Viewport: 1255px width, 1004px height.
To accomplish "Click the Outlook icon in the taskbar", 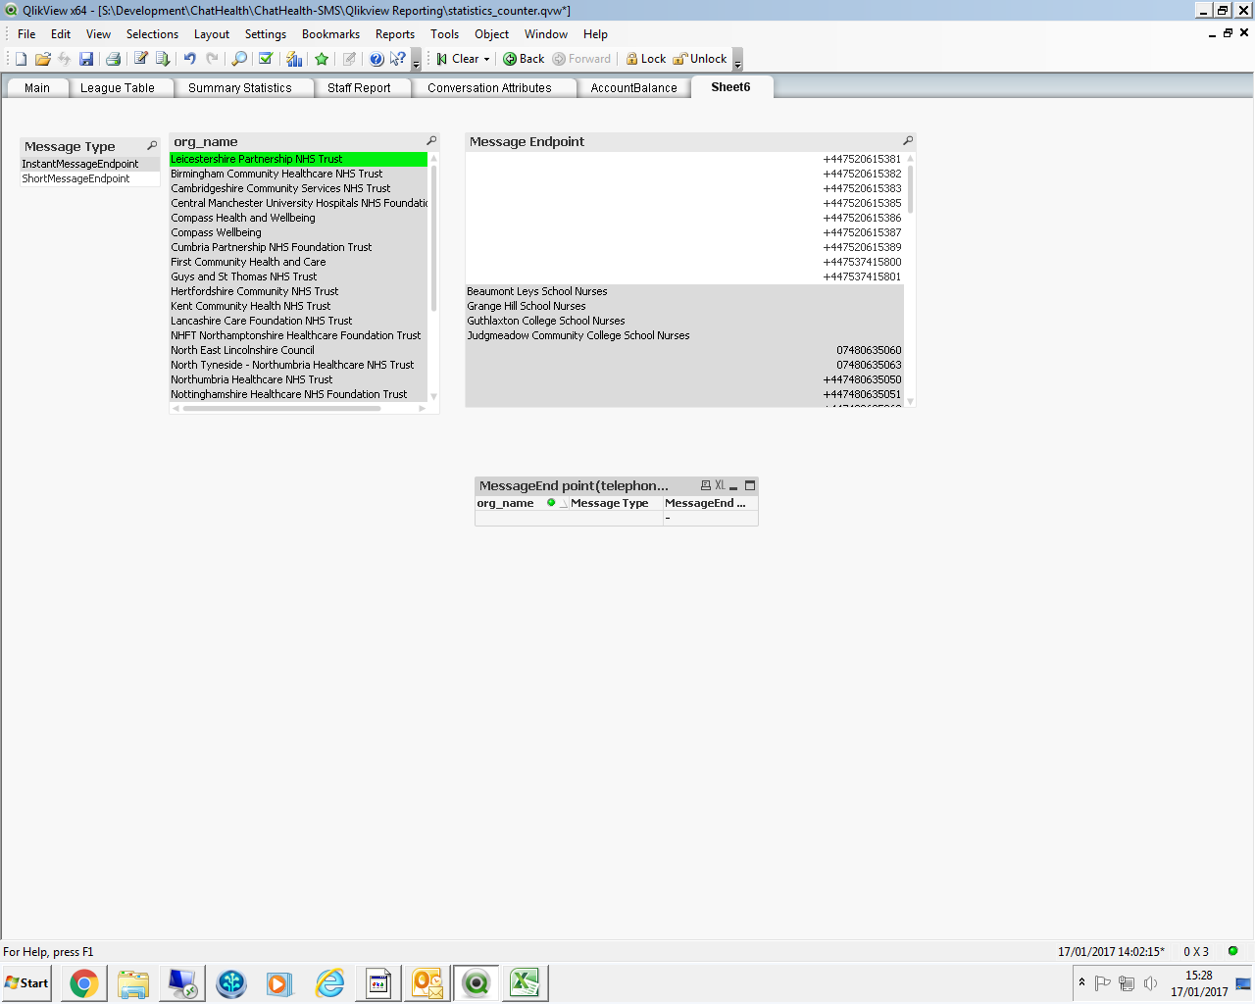I will tap(427, 983).
